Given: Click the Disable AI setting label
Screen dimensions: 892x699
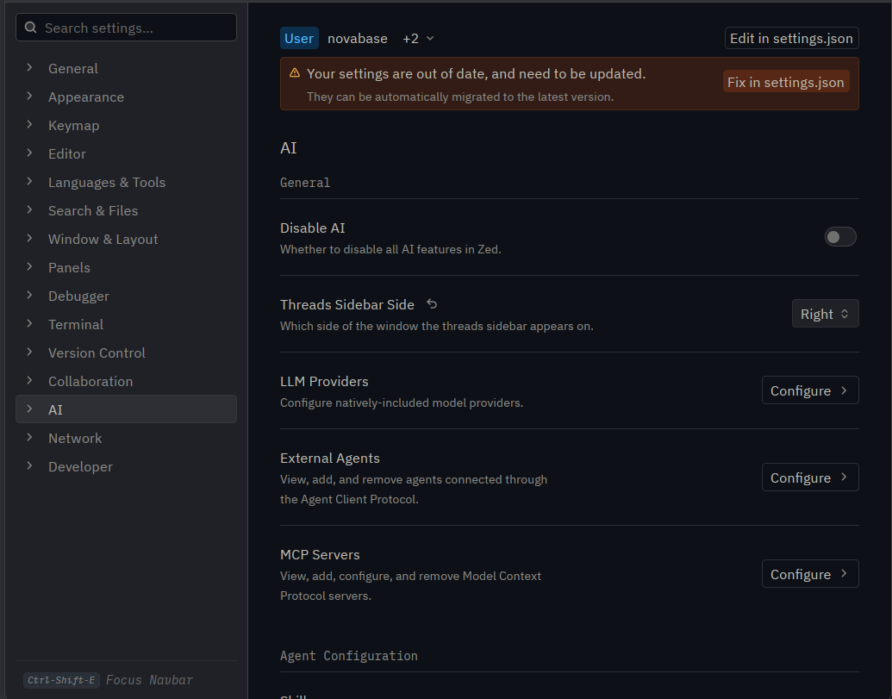Looking at the screenshot, I should pyautogui.click(x=312, y=228).
